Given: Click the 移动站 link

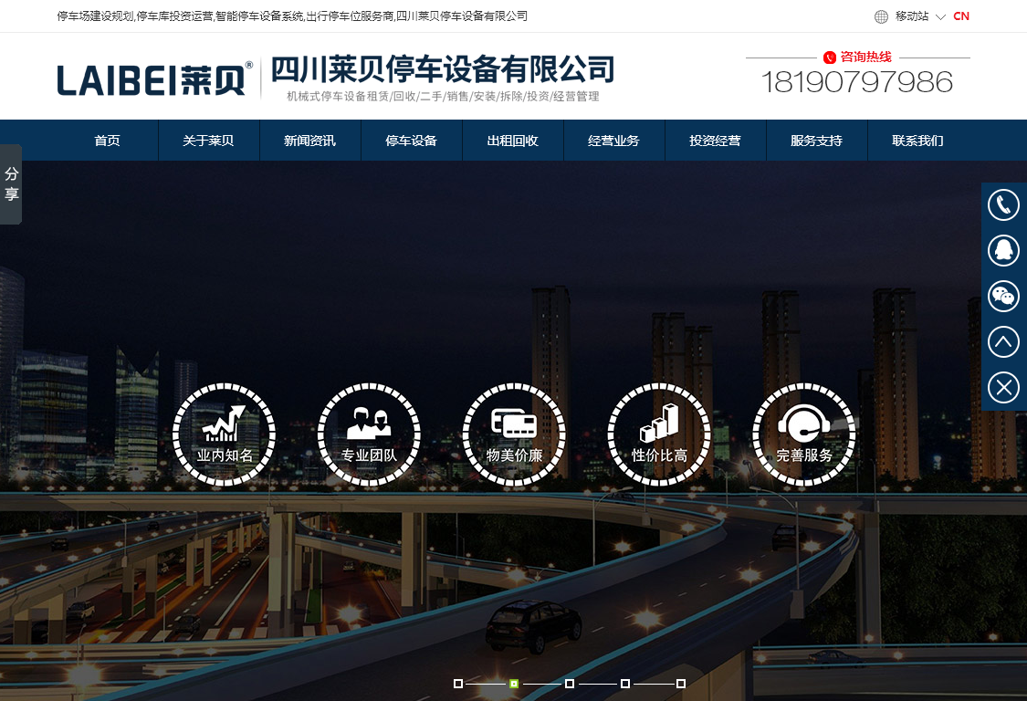Looking at the screenshot, I should click(912, 16).
